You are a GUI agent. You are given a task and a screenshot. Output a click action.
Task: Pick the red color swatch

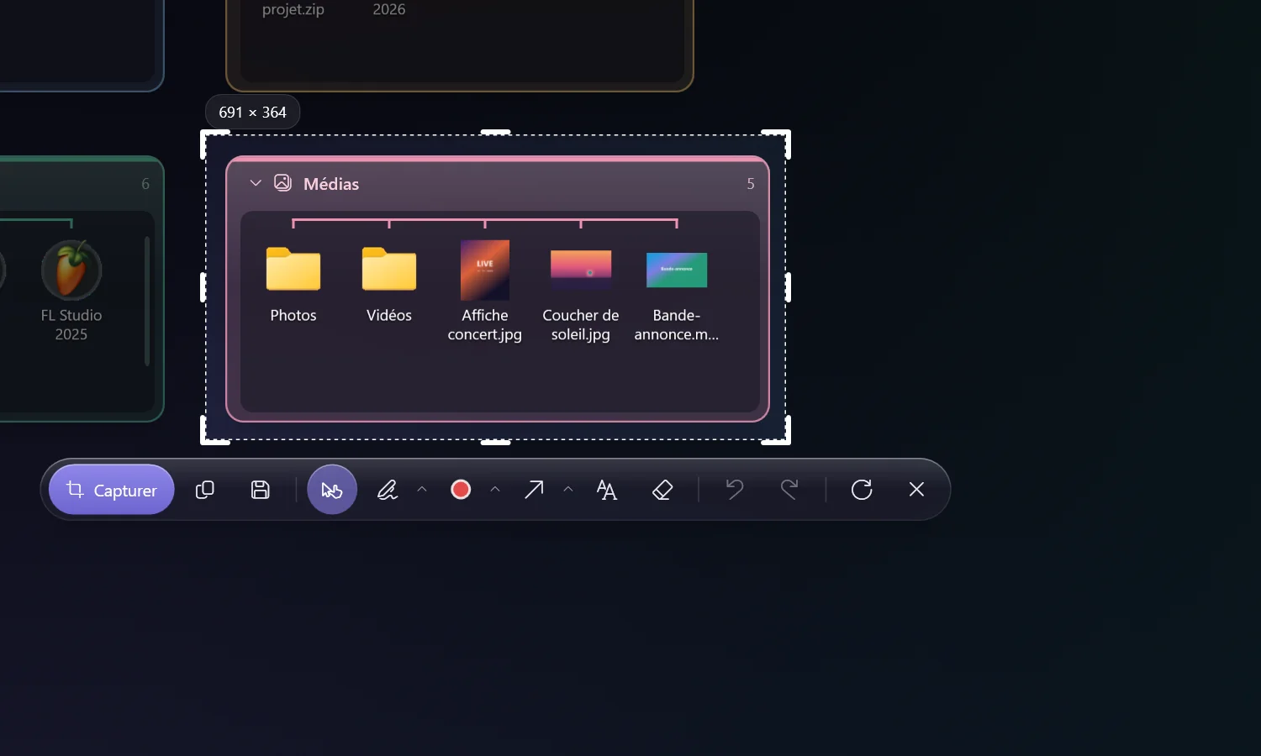[461, 490]
